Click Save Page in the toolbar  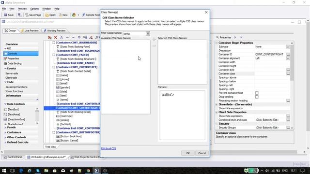[x=33, y=15]
